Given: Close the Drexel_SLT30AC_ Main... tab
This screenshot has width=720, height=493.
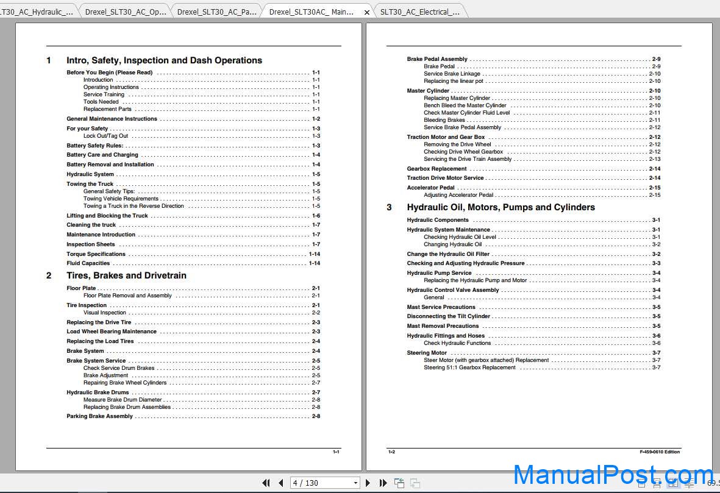Looking at the screenshot, I should [366, 12].
